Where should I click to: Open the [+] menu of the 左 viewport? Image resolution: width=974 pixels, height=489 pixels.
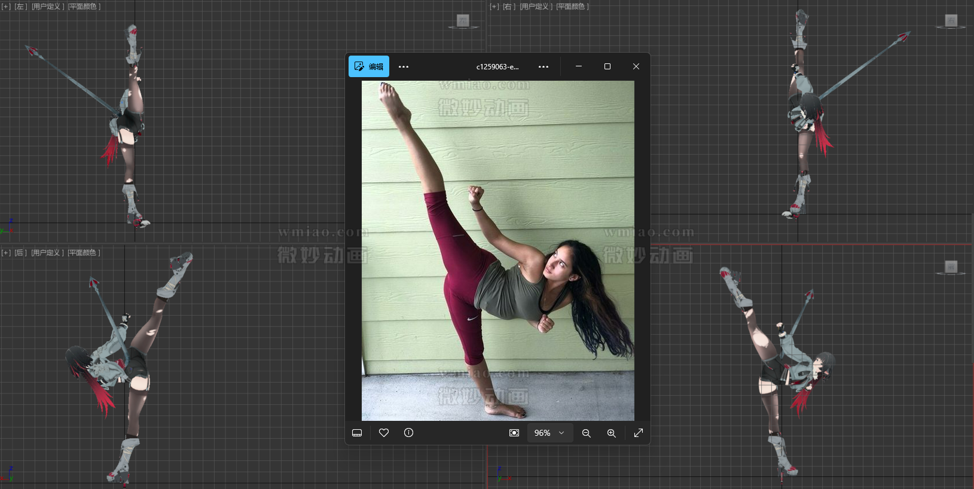point(6,7)
